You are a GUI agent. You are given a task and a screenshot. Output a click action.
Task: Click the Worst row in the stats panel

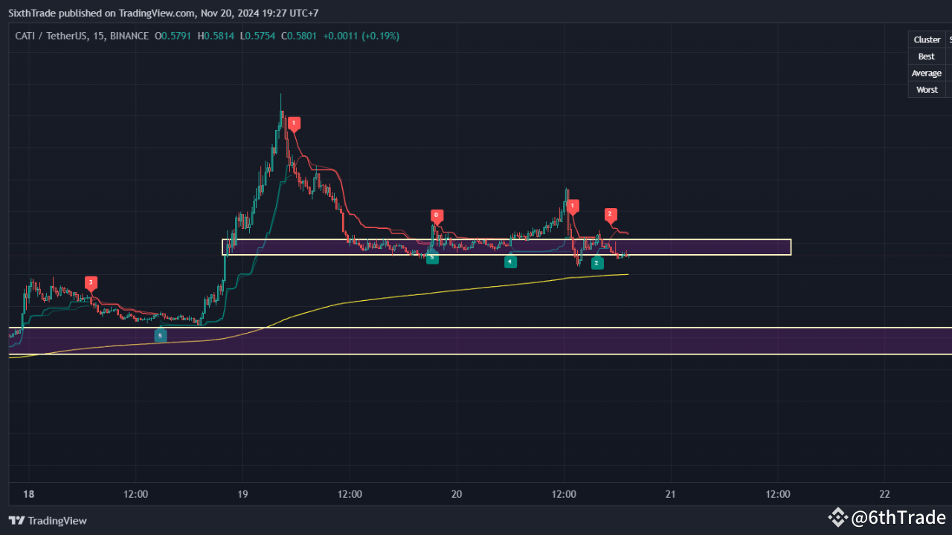click(927, 89)
